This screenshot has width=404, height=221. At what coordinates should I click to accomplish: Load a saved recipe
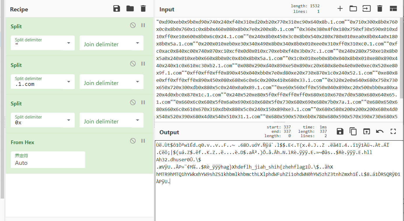tap(130, 8)
